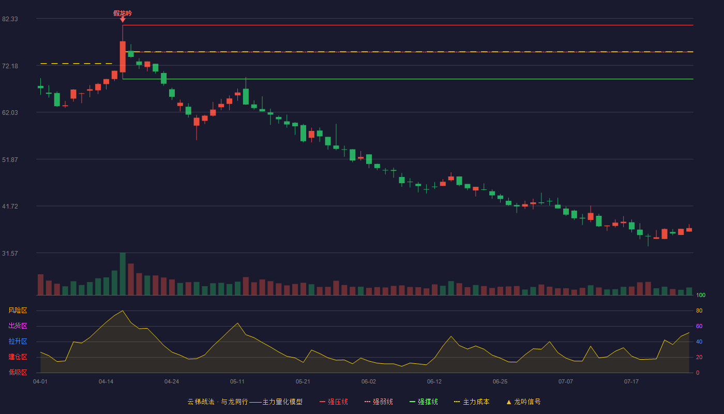The width and height of the screenshot is (724, 414).
Task: Toggle the 主力成本 legend entry
Action: click(x=472, y=402)
